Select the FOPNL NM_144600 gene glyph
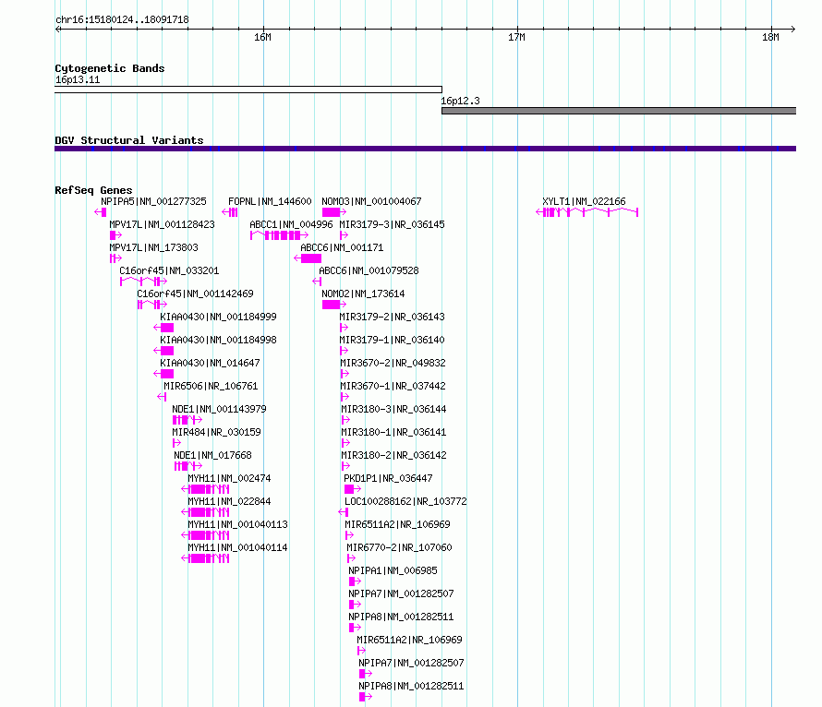Image resolution: width=822 pixels, height=707 pixels. tap(230, 212)
